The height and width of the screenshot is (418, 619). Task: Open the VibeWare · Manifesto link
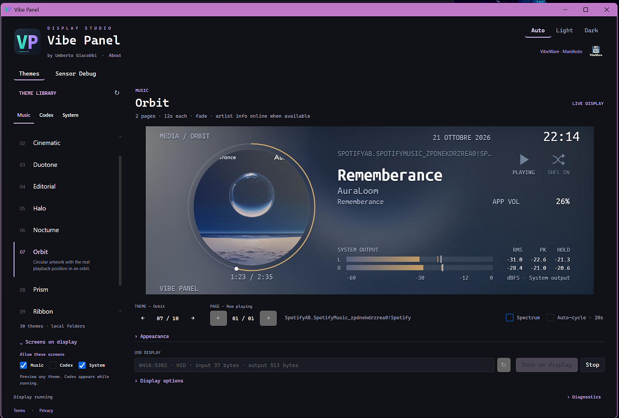coord(561,52)
